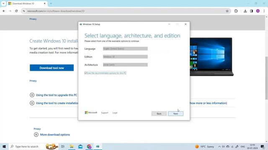
Task: Open Privacy link above More download options
Action: pos(37,129)
